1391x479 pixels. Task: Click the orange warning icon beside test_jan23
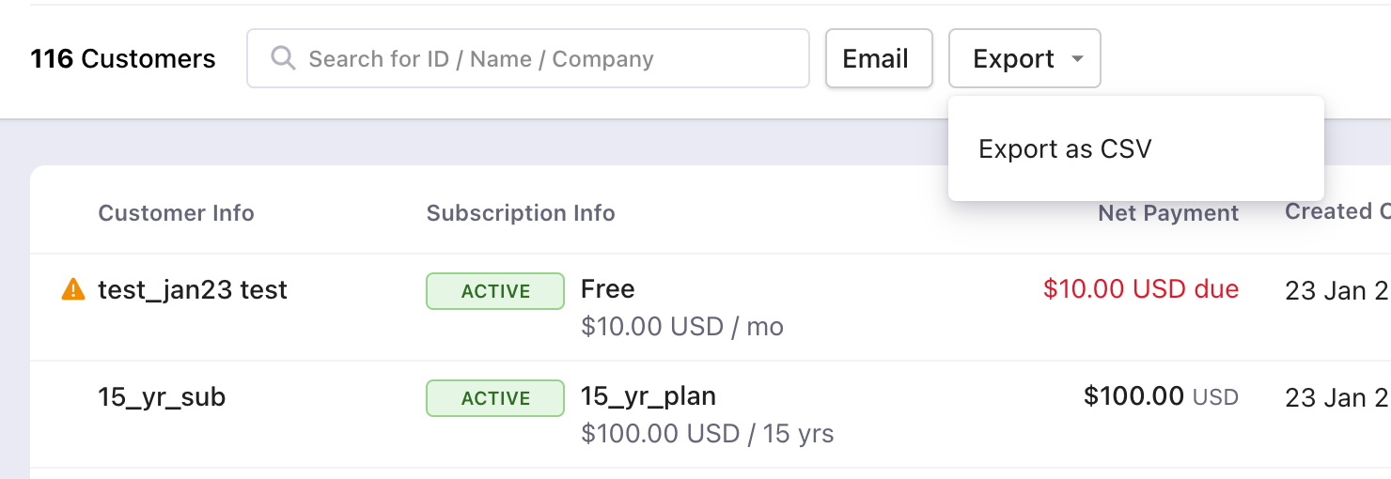point(72,290)
